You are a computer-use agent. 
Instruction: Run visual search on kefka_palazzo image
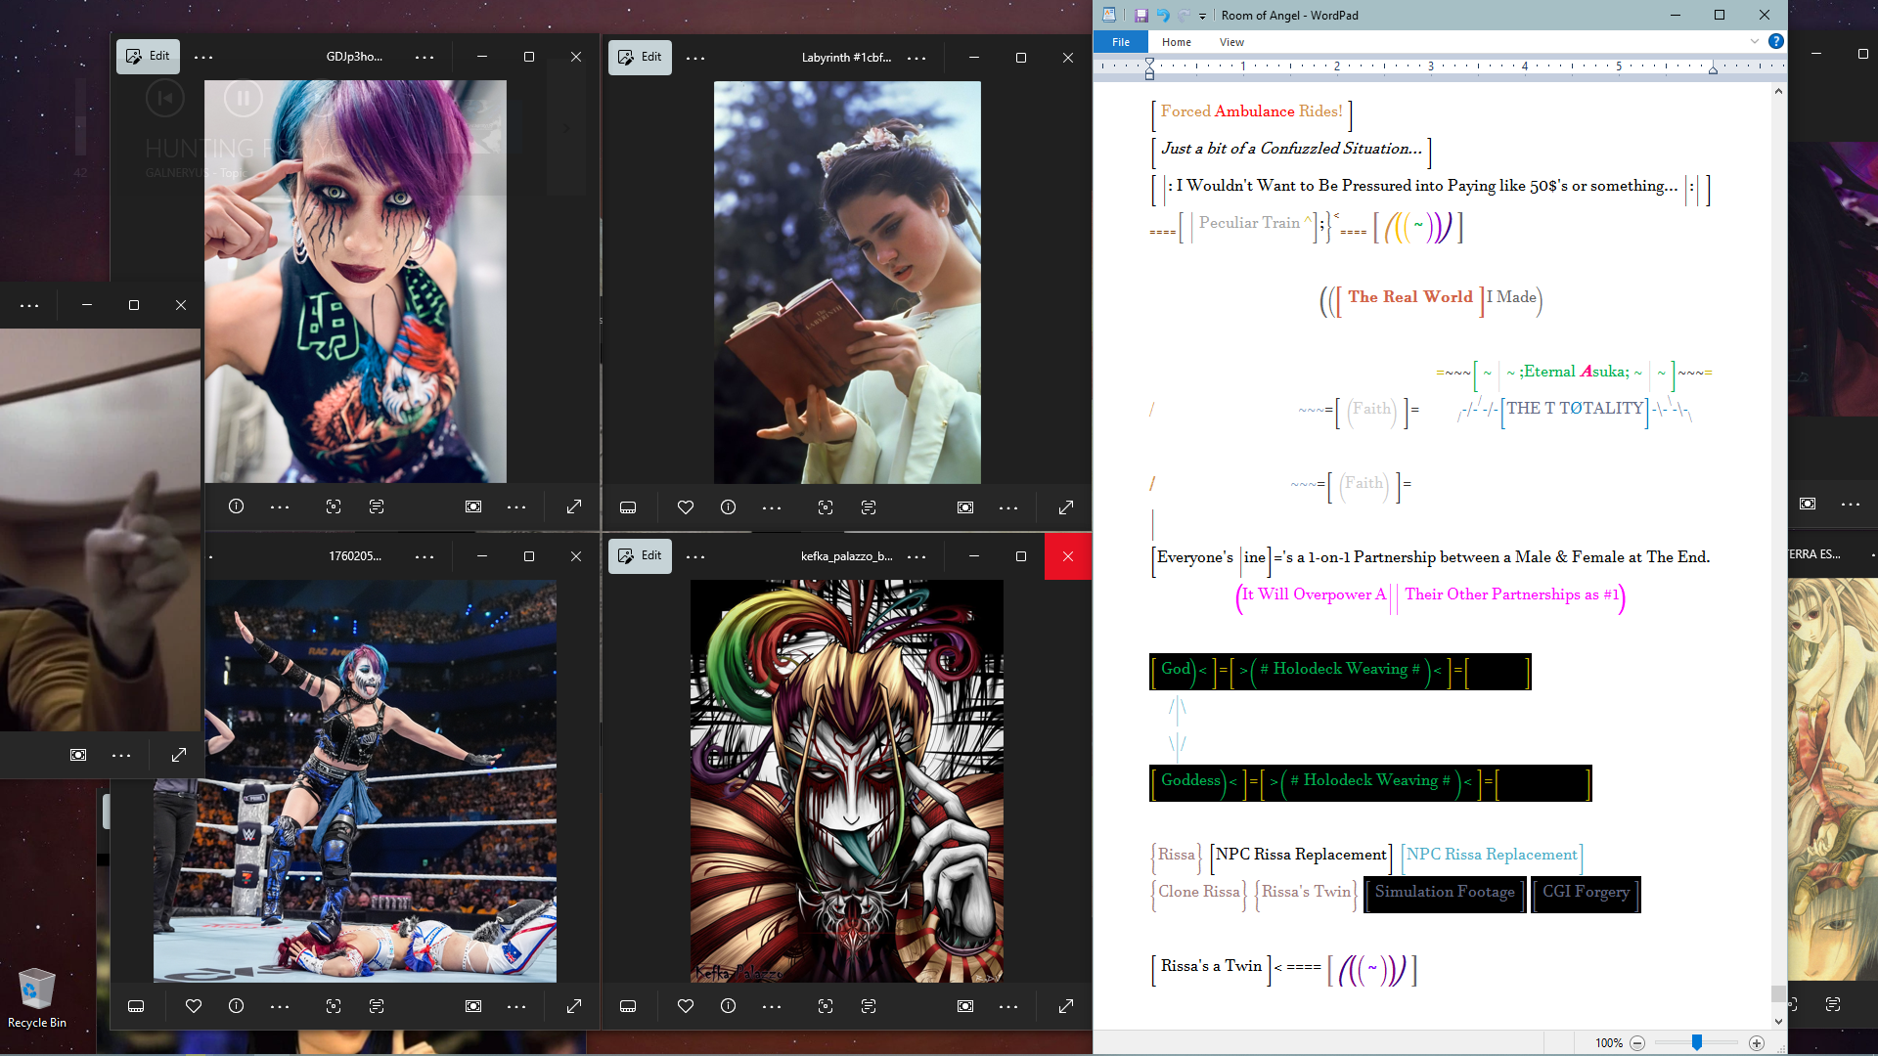point(826,1006)
